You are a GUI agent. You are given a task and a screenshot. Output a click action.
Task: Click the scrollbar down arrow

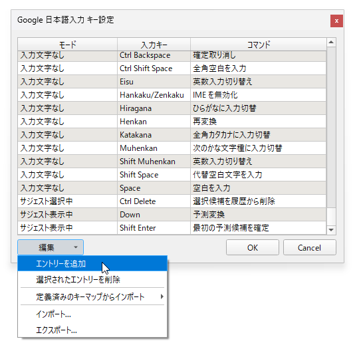331,230
